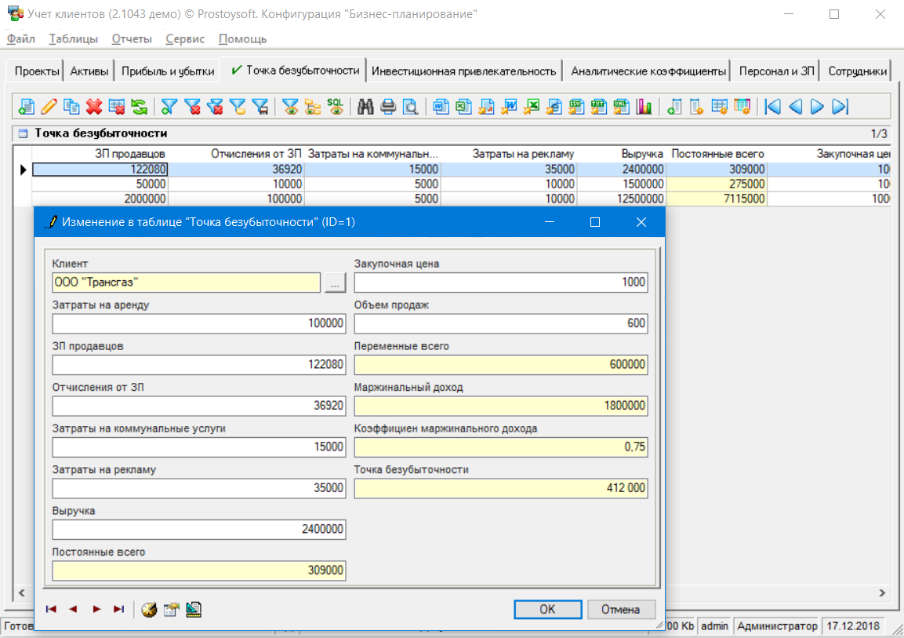The image size is (904, 638).
Task: Jump to last record in toolbar
Action: pyautogui.click(x=840, y=107)
